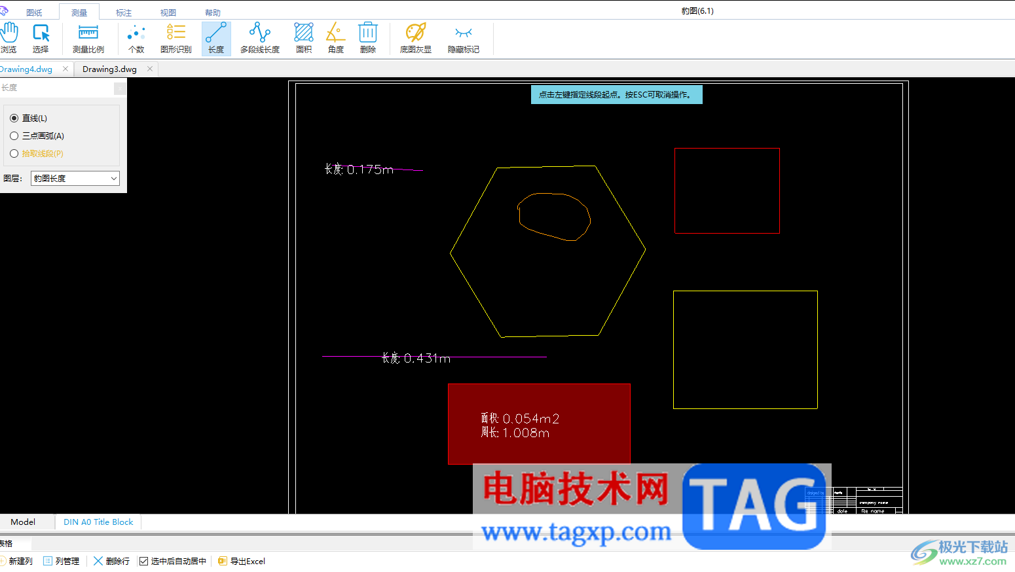Viewport: 1015px width, 572px height.
Task: Select the 多段线长度 polyline length tool
Action: coord(260,39)
